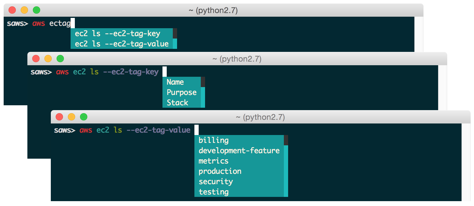Click green zoom button on the --ec2-tag-value window
This screenshot has width=474, height=206.
[x=84, y=117]
